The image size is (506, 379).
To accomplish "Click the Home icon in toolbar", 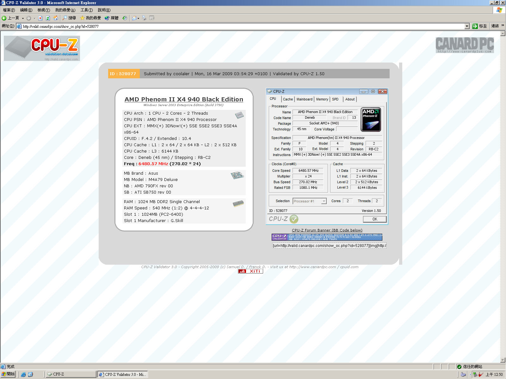I will coord(56,18).
